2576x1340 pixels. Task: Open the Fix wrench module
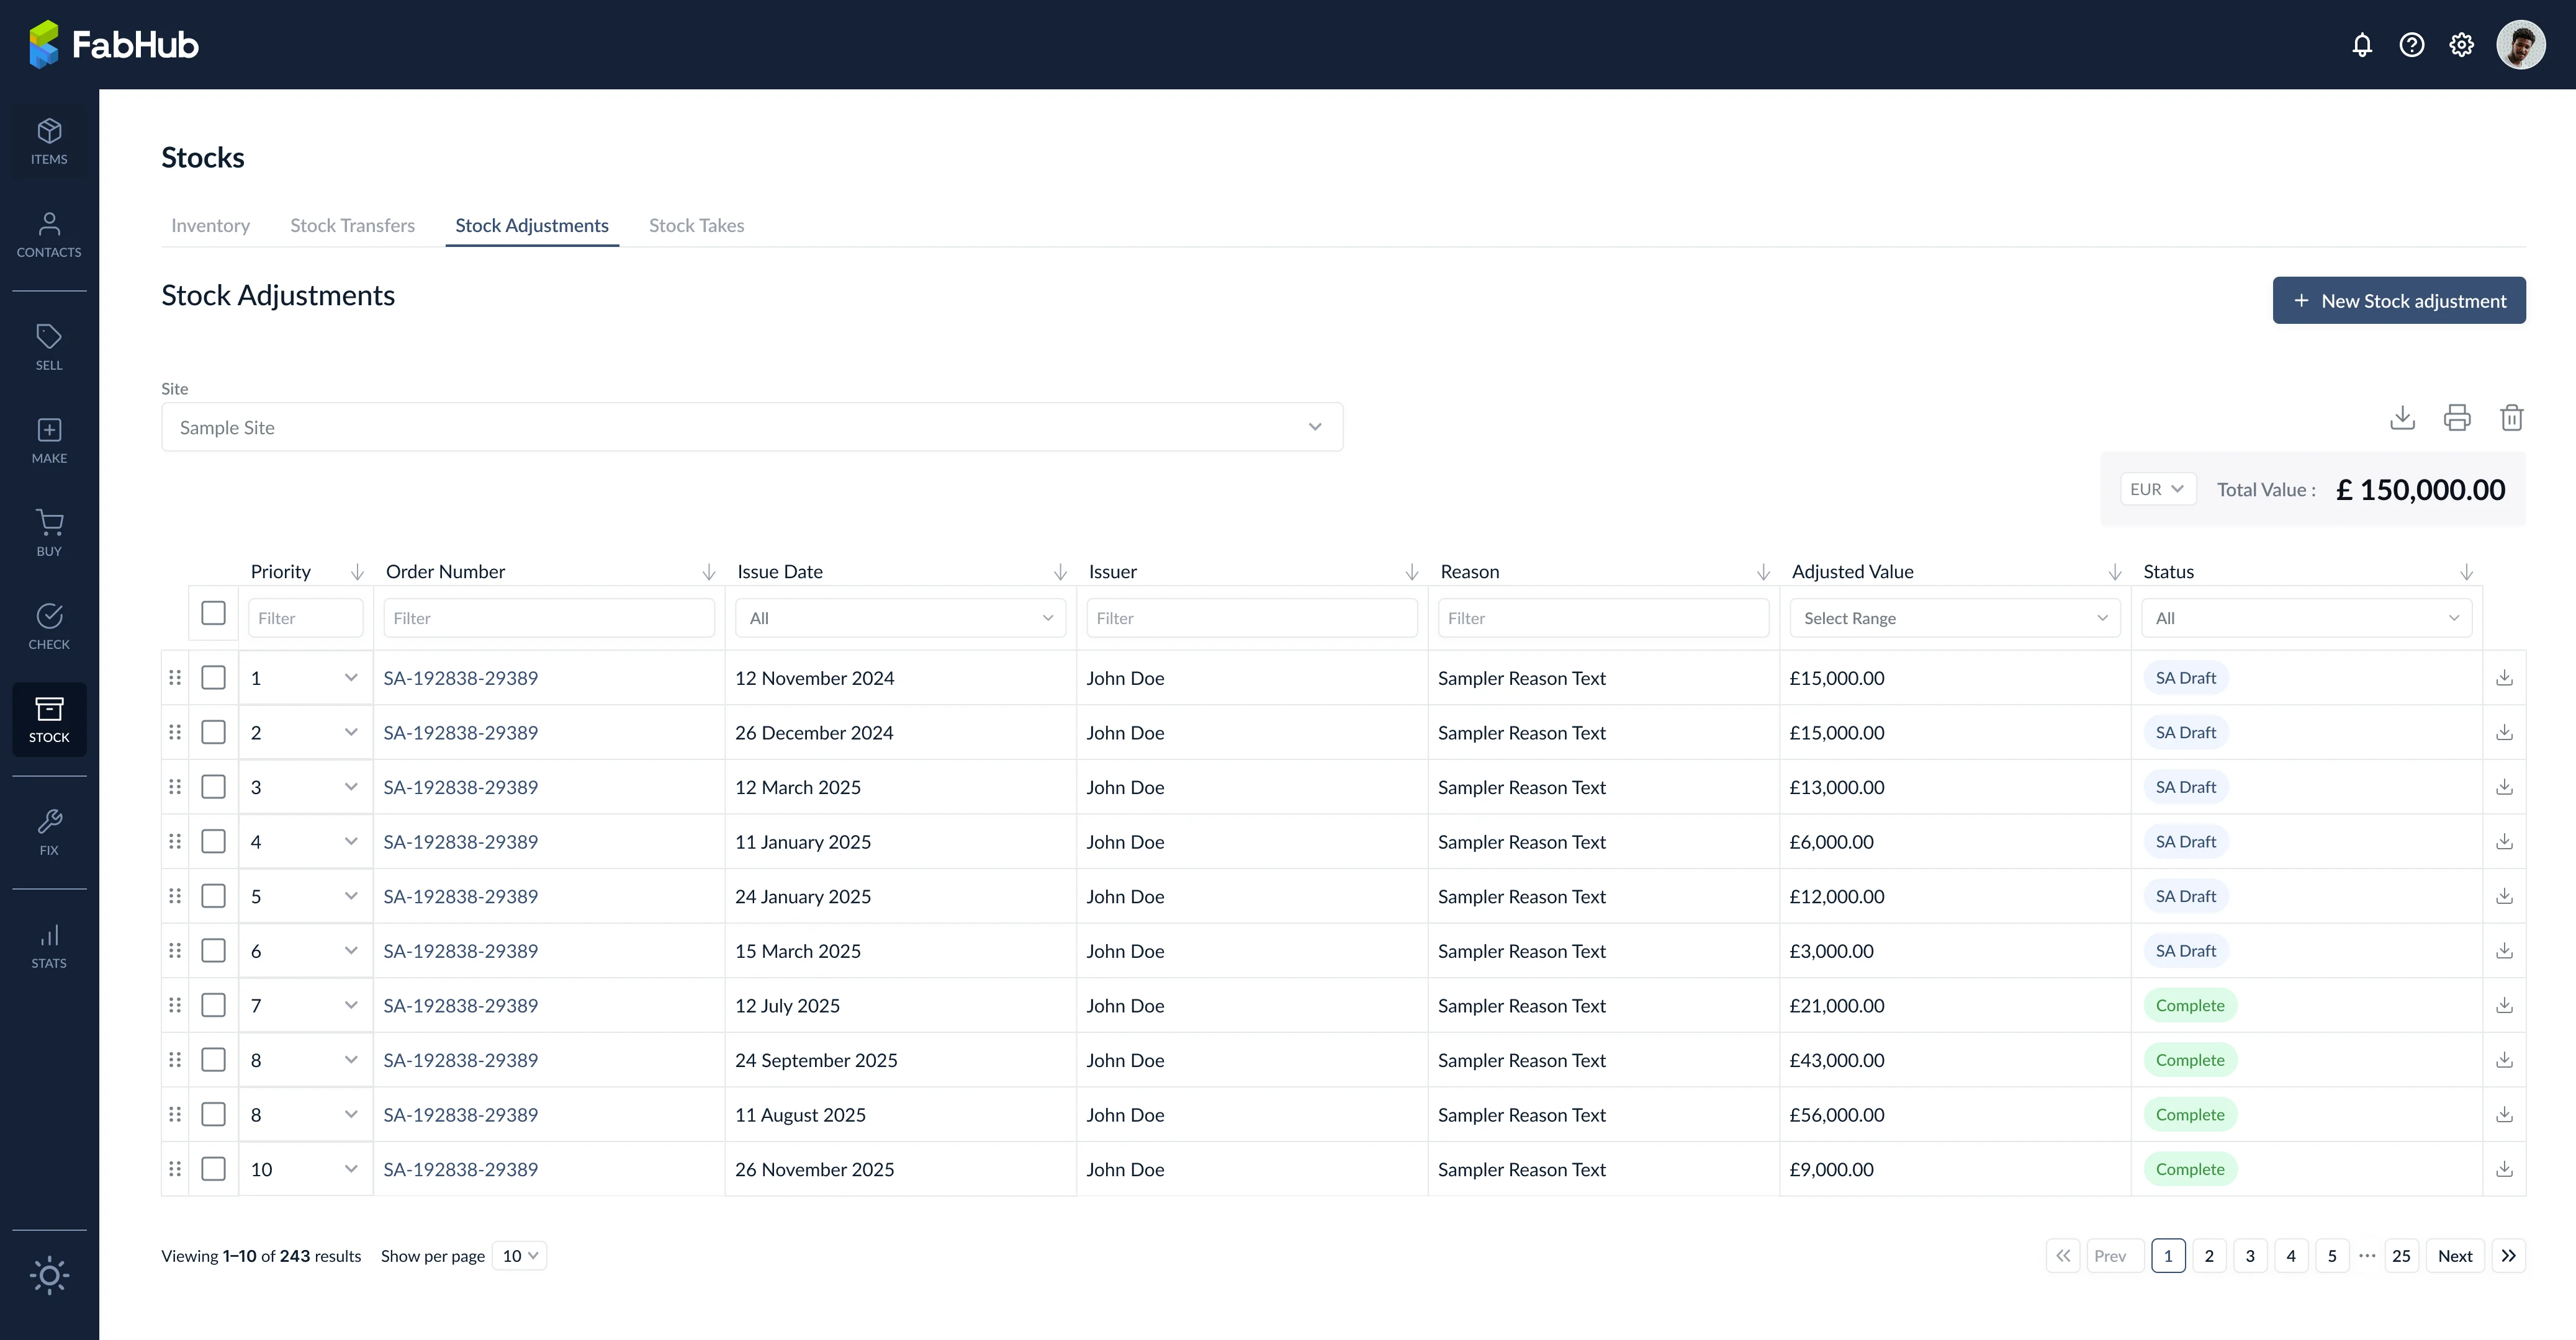(49, 833)
